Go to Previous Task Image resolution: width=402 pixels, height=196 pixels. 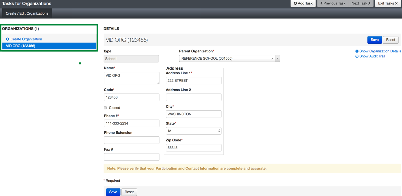tap(333, 3)
